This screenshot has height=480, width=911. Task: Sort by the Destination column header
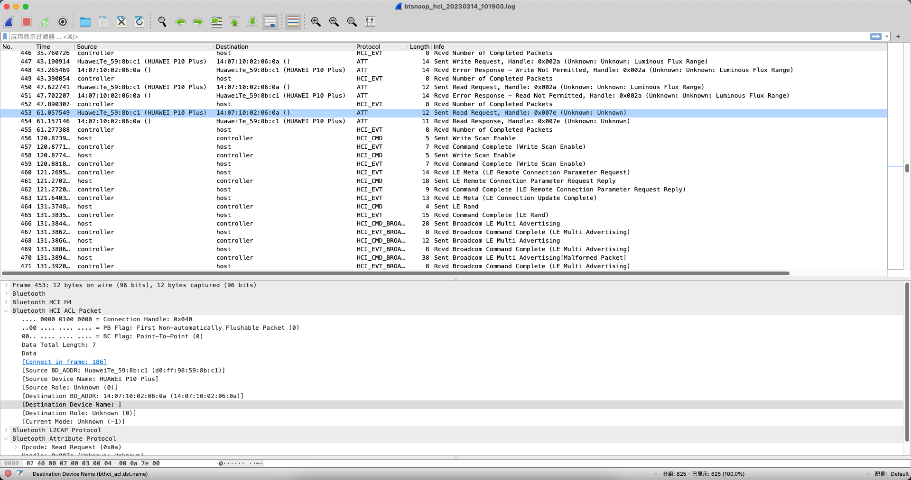tap(284, 46)
